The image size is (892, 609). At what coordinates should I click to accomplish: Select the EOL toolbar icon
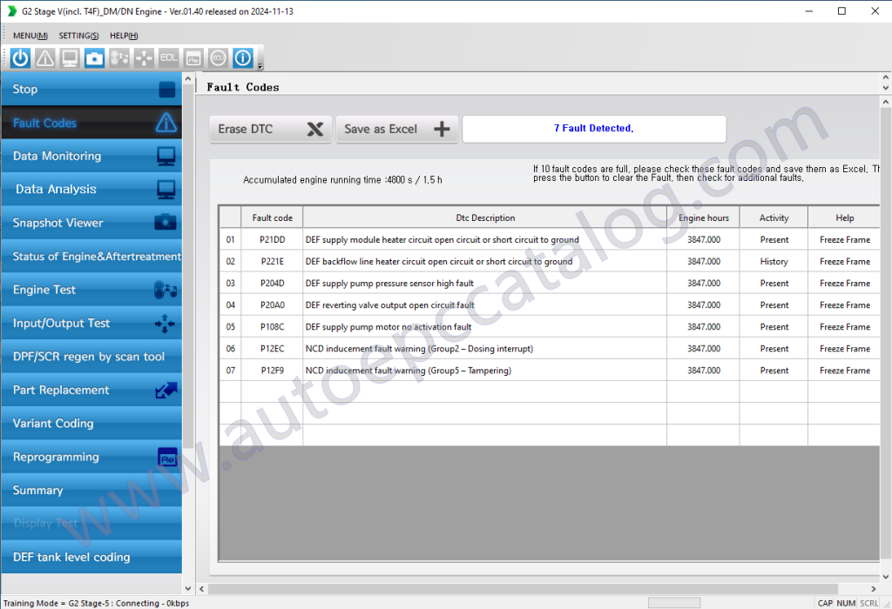[x=168, y=57]
